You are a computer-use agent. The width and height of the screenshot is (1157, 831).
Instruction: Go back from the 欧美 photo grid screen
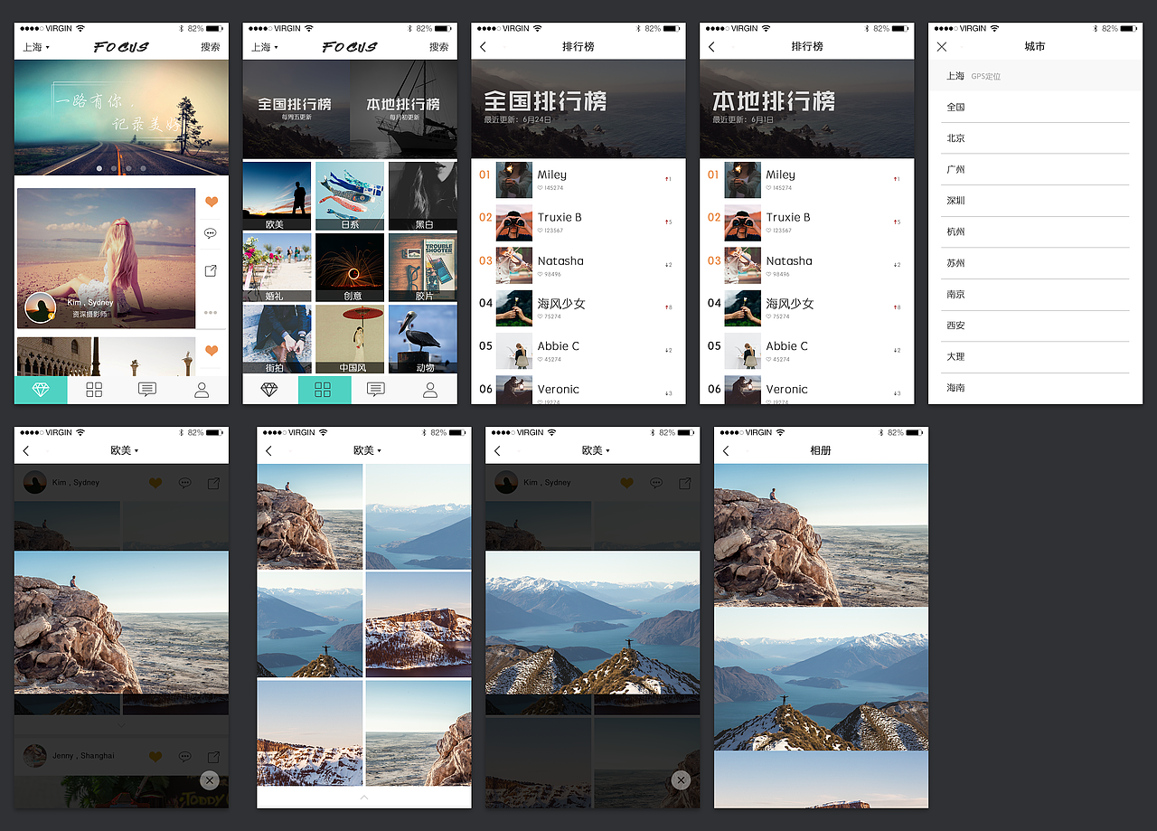point(268,450)
